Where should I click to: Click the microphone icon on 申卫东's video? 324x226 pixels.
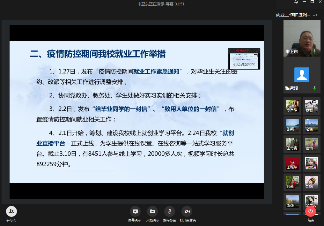point(315,51)
